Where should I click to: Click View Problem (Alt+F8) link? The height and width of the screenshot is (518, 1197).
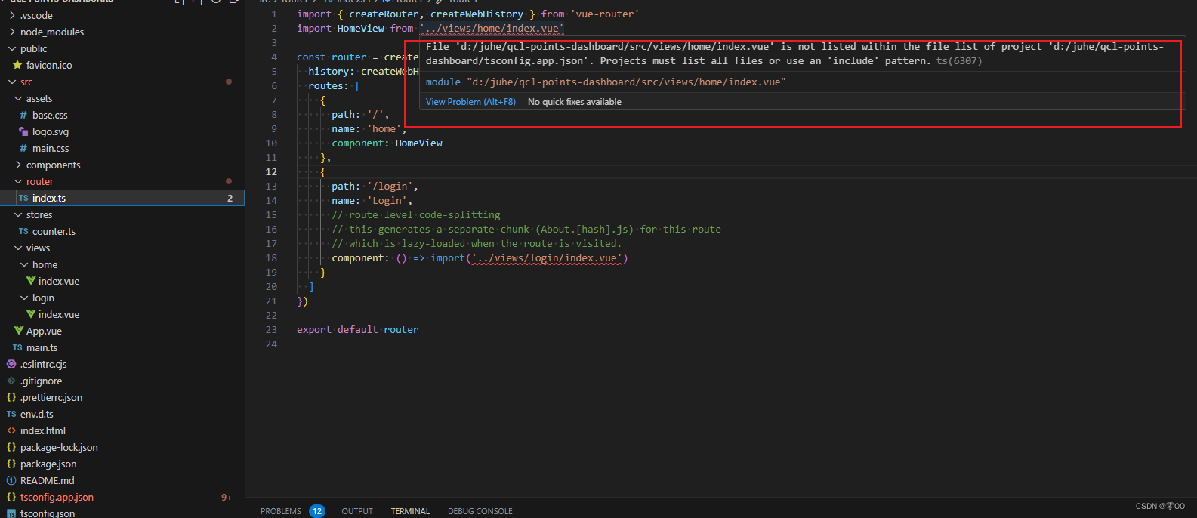tap(470, 102)
